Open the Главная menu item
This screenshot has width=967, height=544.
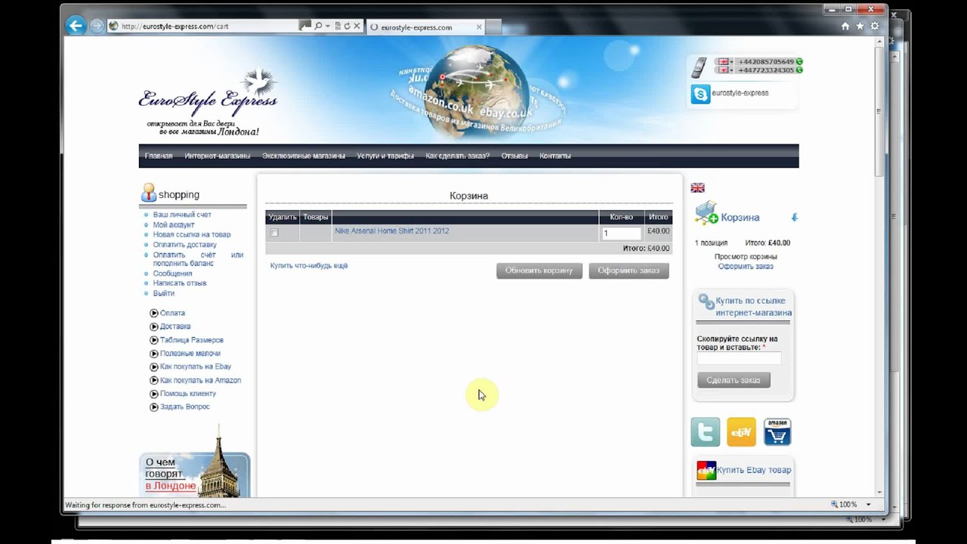[x=159, y=156]
